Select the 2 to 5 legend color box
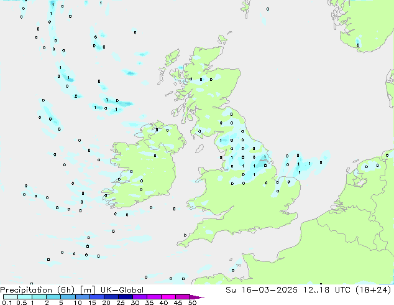This screenshot has width=394, height=305. 53,297
